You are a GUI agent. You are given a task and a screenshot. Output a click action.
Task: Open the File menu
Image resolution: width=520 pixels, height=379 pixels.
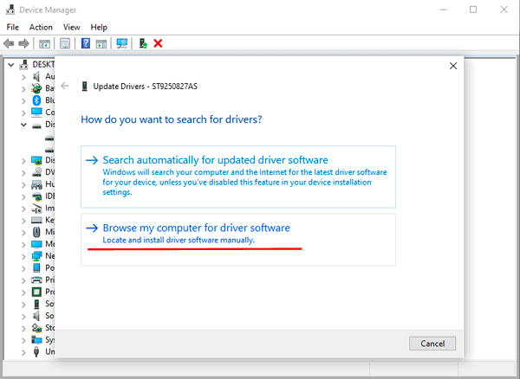click(13, 27)
